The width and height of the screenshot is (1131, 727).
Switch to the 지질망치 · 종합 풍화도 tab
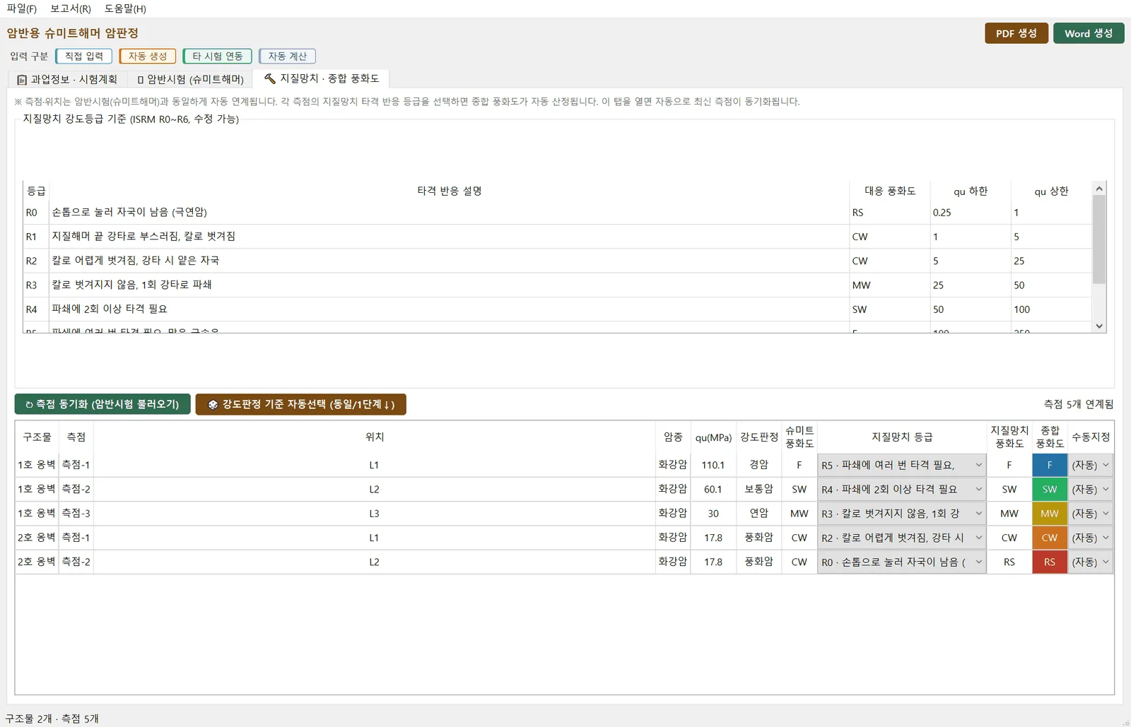[x=322, y=78]
